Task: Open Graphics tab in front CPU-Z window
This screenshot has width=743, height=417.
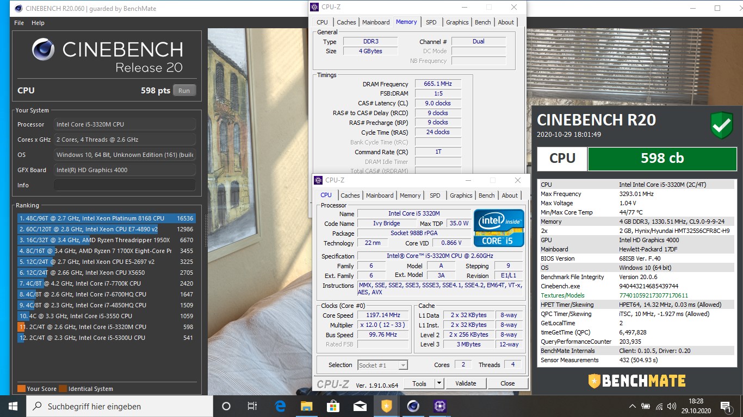Action: 461,195
